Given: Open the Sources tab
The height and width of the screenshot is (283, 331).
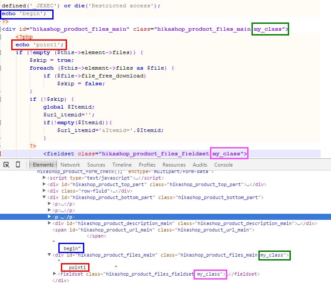Looking at the screenshot, I should coord(96,165).
